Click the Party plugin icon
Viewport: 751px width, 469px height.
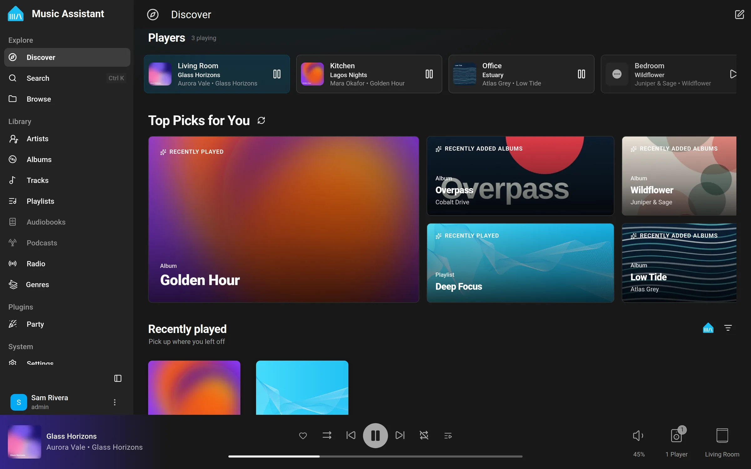pos(13,324)
